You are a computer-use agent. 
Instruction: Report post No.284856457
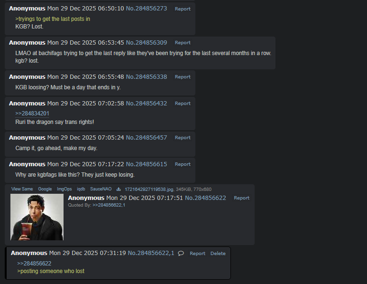(183, 138)
